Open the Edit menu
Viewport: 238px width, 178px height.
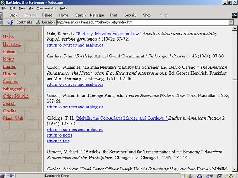coord(12,9)
